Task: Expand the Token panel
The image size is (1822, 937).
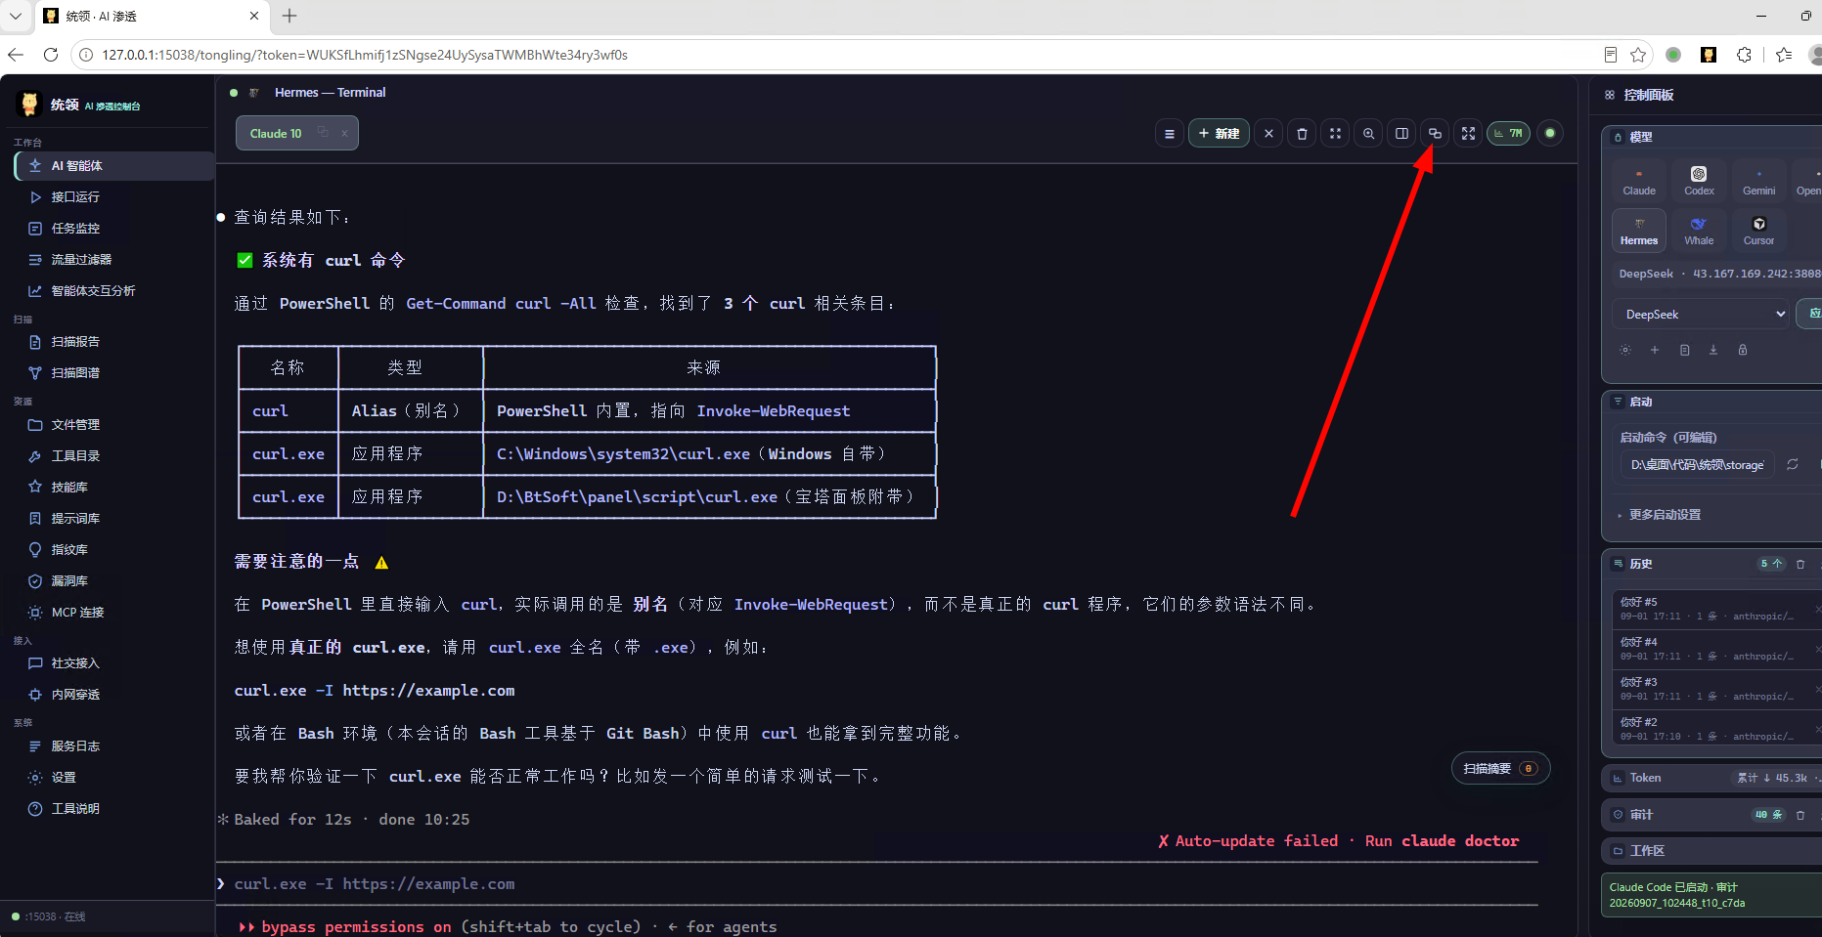Action: [x=1711, y=778]
